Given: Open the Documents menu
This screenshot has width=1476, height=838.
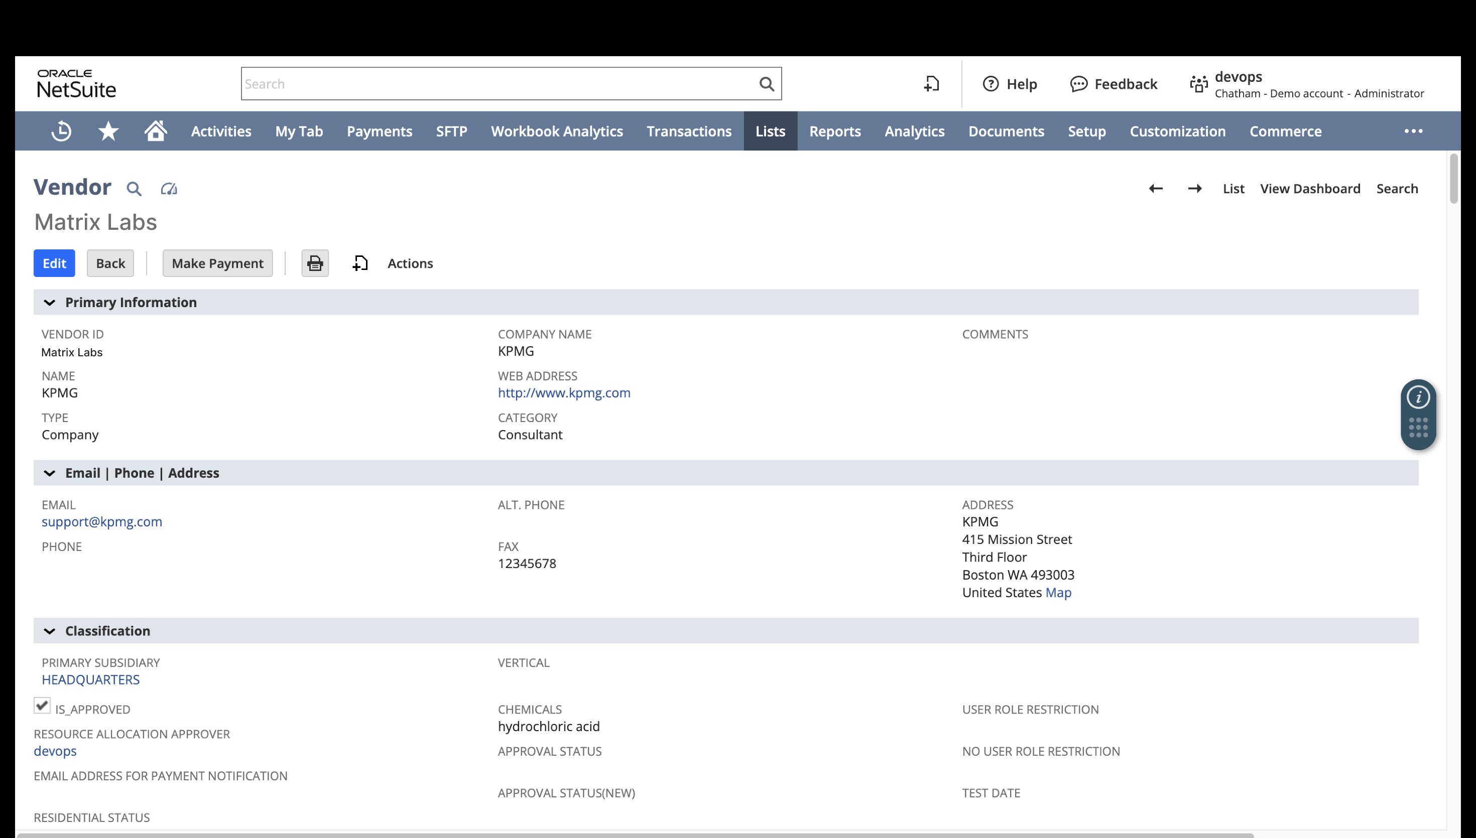Looking at the screenshot, I should [1006, 131].
